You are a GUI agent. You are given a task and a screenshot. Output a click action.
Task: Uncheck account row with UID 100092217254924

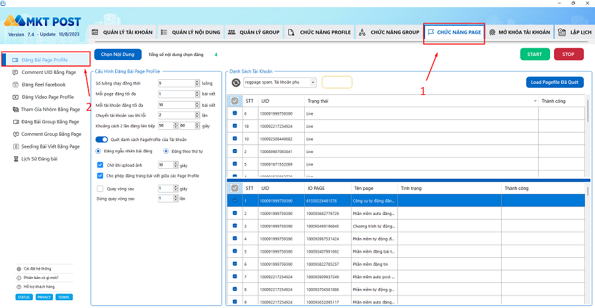(x=235, y=126)
